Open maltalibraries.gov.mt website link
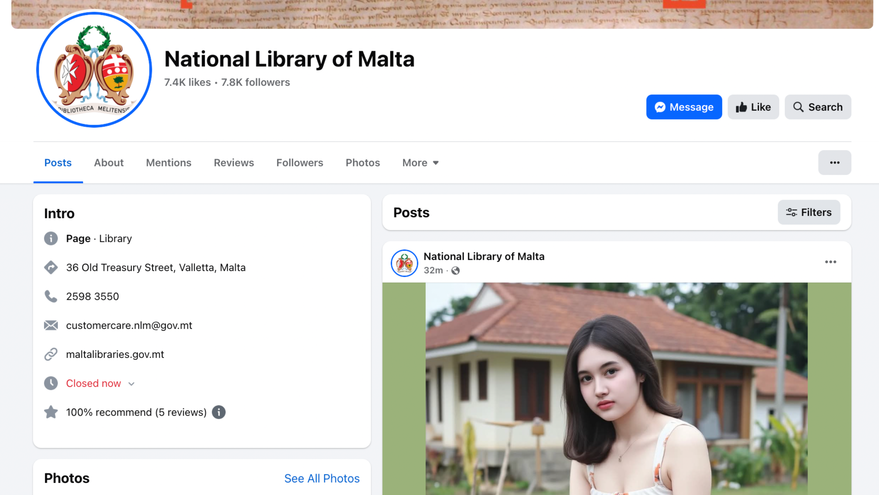879x495 pixels. point(115,354)
